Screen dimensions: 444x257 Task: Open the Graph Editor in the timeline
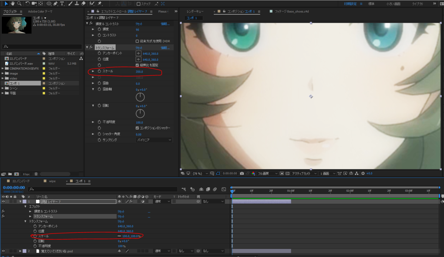click(223, 189)
